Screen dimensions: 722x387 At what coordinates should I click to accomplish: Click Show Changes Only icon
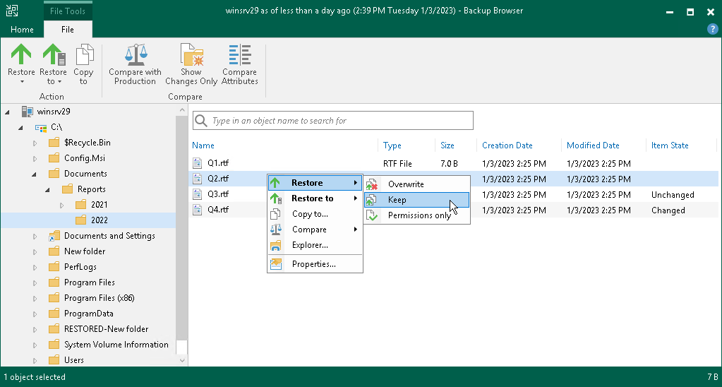tap(191, 54)
